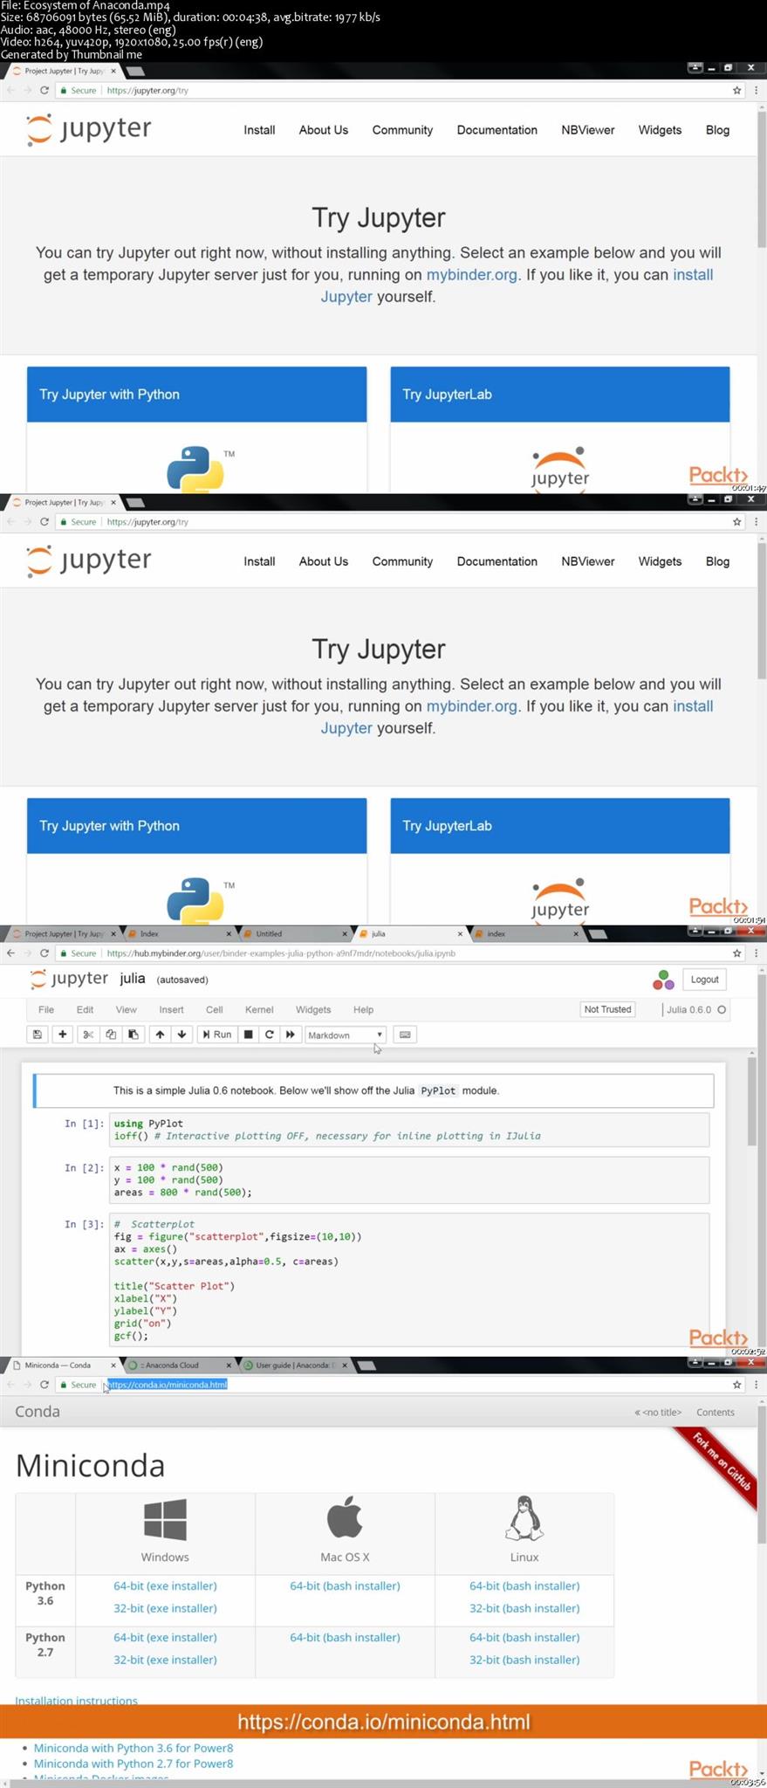The image size is (767, 1788).
Task: Insert a cell below using the plus icon
Action: [63, 1035]
